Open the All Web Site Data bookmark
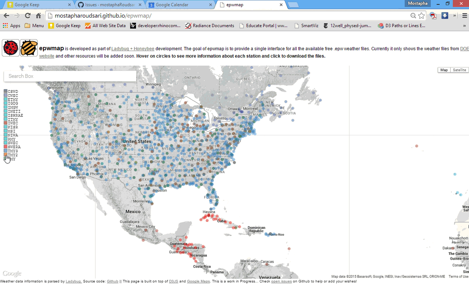 (x=105, y=26)
